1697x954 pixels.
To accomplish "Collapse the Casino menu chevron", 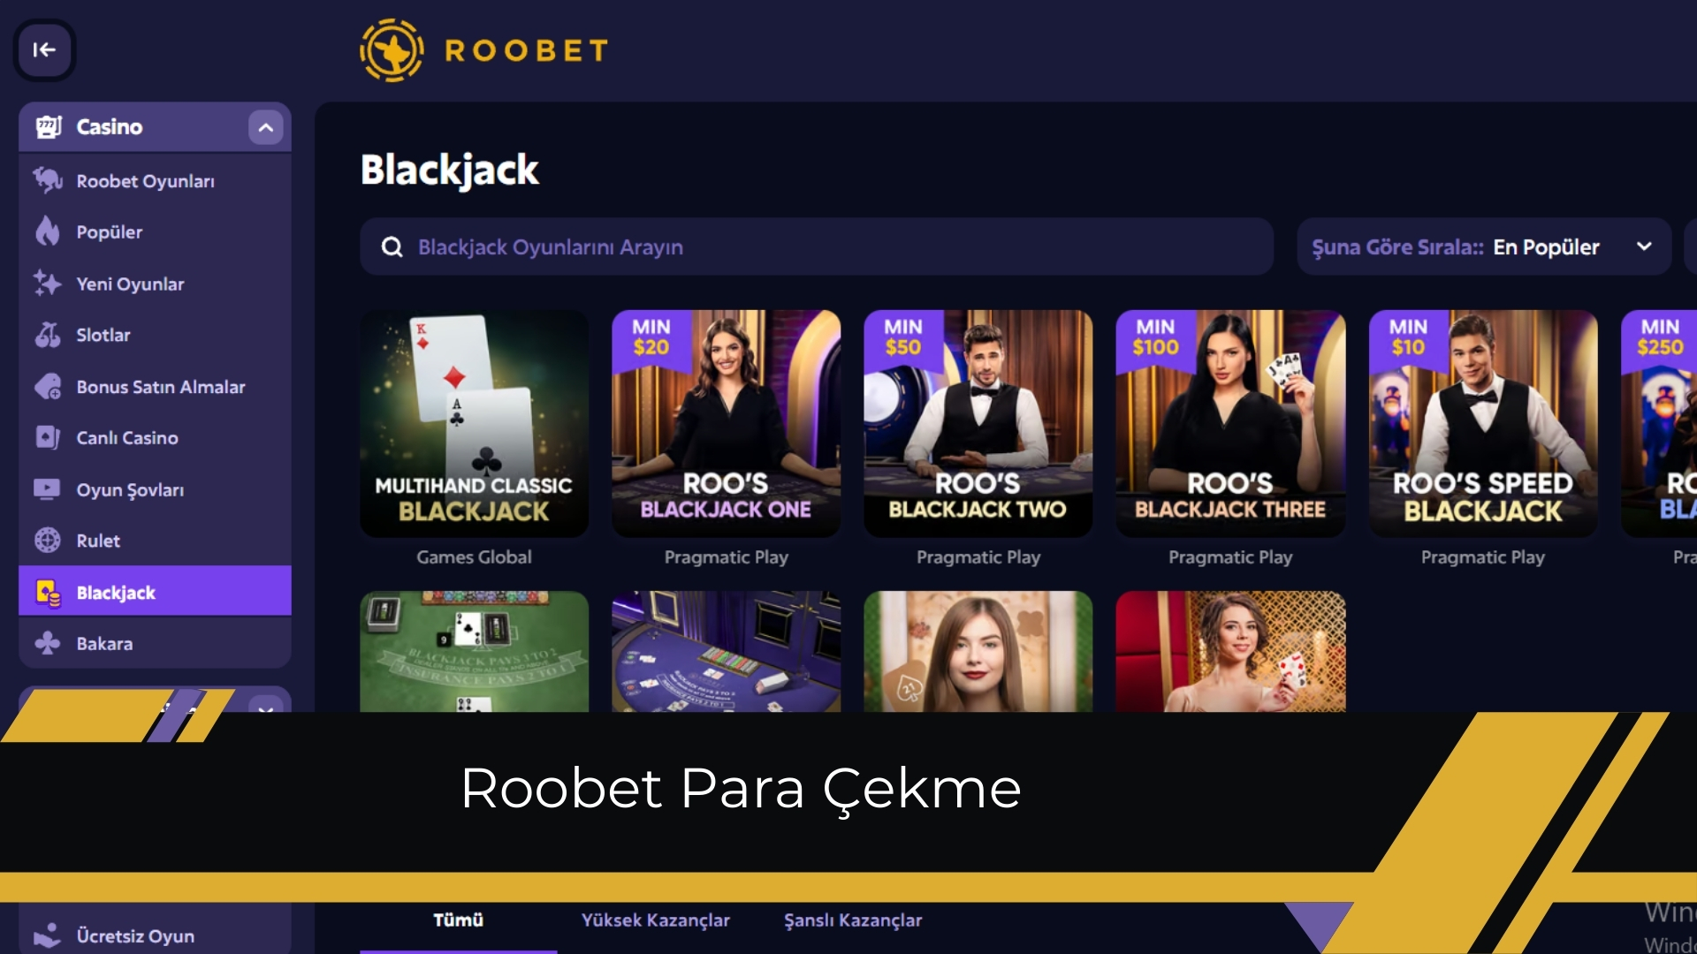I will coord(266,127).
